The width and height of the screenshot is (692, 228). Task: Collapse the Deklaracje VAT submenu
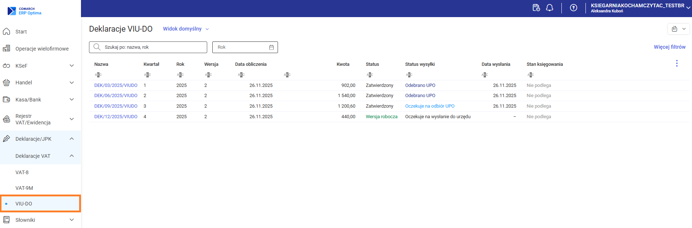(x=71, y=156)
